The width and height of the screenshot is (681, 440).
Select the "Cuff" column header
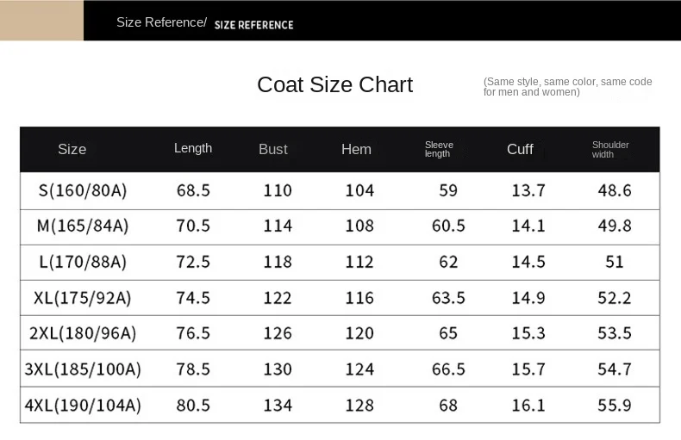tap(520, 149)
